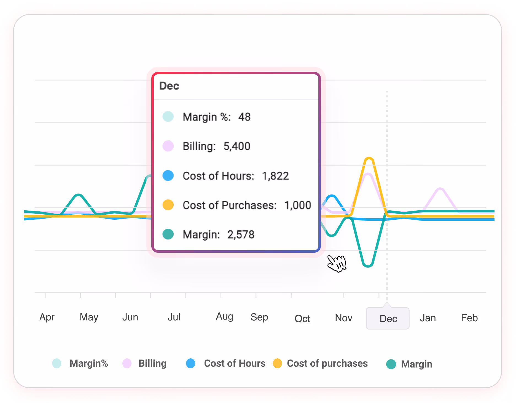Click the 'Margin %: 48' tooltip row
Image resolution: width=516 pixels, height=403 pixels.
pyautogui.click(x=207, y=117)
